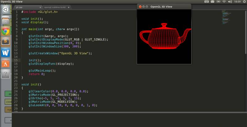
Task: Click line number 15 in gutter
Action: pyautogui.click(x=16, y=60)
